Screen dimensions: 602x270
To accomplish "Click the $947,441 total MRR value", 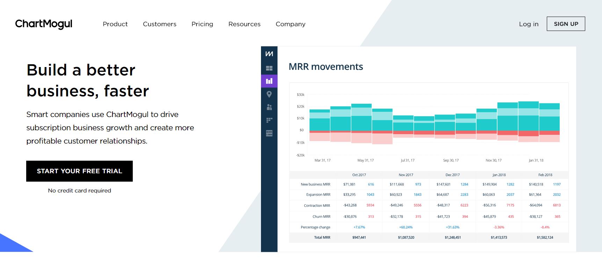I will coord(359,238).
